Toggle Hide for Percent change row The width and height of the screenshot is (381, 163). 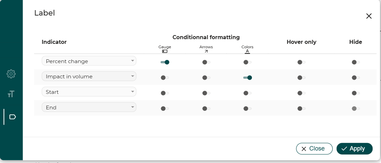[x=356, y=62]
